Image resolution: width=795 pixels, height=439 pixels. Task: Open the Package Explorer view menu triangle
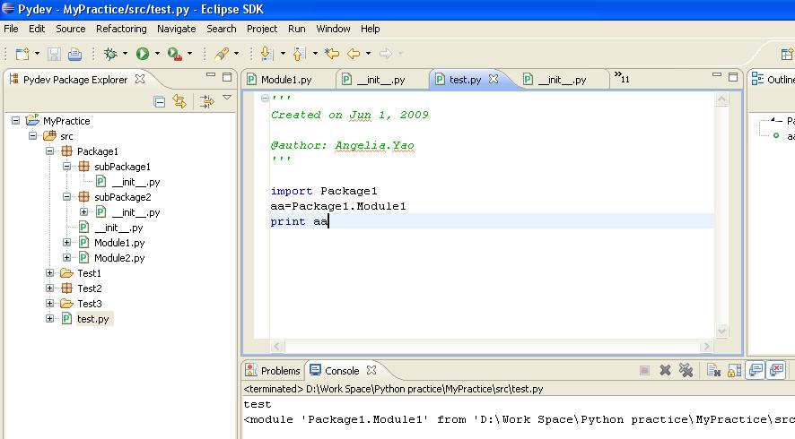pyautogui.click(x=227, y=98)
